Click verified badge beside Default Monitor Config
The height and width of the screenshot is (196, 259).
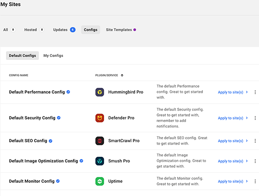pyautogui.click(x=58, y=181)
